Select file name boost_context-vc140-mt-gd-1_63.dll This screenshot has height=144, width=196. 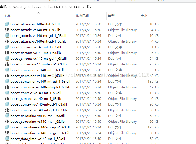39,104
